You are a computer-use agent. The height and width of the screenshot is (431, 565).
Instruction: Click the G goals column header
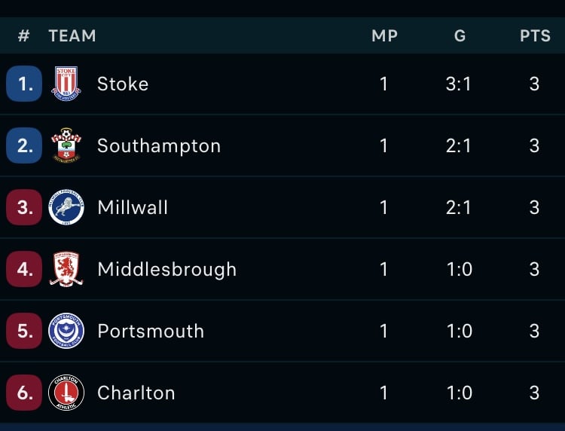[460, 35]
